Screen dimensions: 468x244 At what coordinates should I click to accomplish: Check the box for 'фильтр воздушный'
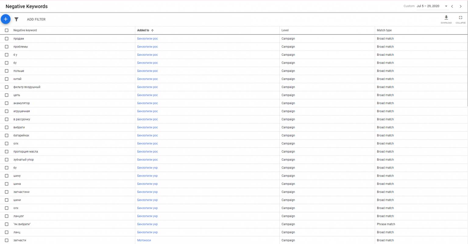coord(7,87)
